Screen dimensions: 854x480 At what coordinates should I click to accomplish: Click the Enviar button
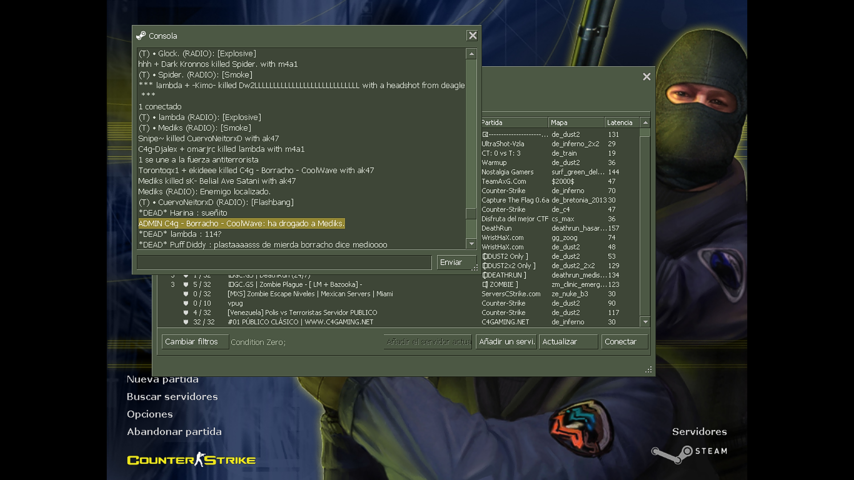[x=456, y=263]
